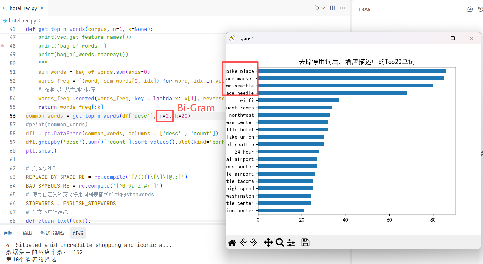This screenshot has height=264, width=483.
Task: Go back to previous view in Figure 1
Action: click(x=243, y=243)
